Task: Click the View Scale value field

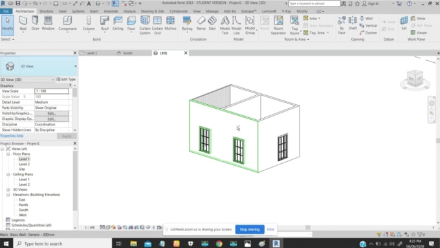Action: (52, 91)
